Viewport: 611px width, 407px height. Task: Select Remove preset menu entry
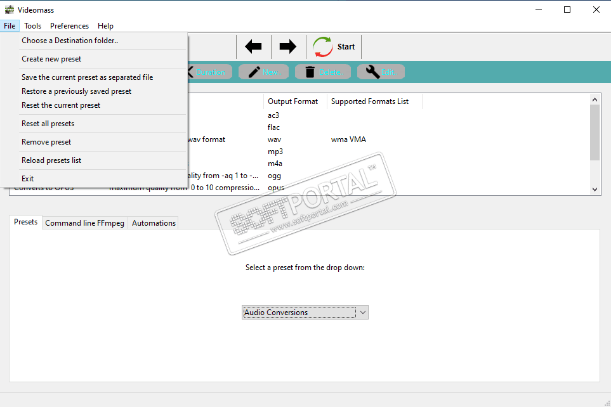click(94, 142)
